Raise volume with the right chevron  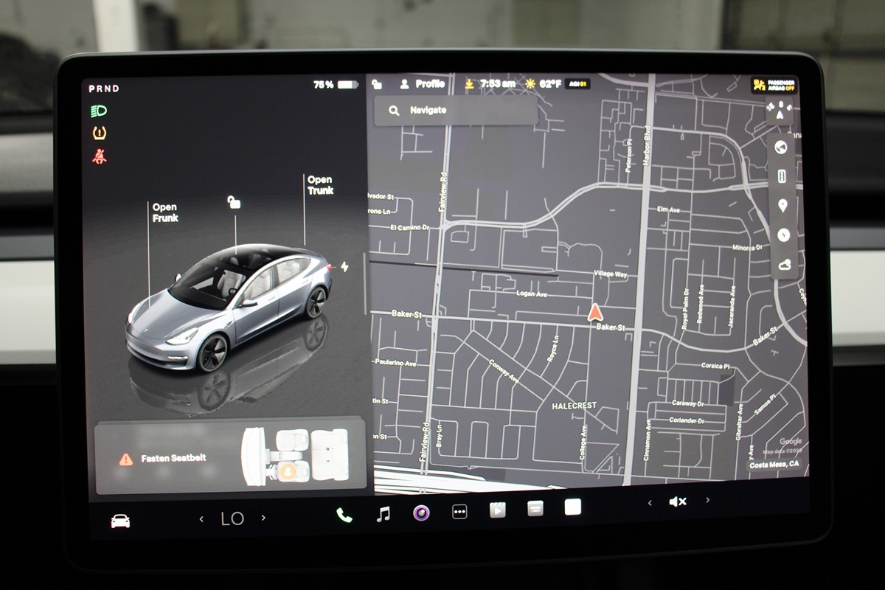[x=707, y=500]
